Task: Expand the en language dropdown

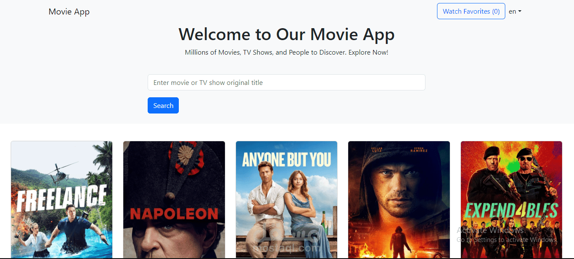Action: pyautogui.click(x=515, y=12)
